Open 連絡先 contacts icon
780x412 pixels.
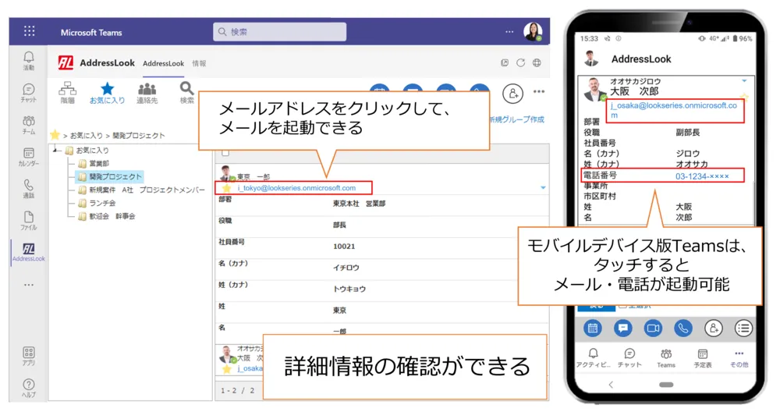click(x=147, y=92)
